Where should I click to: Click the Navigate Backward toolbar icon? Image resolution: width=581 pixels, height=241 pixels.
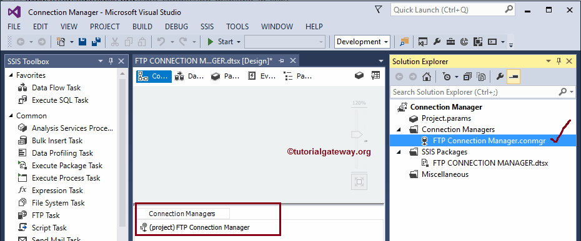point(21,42)
